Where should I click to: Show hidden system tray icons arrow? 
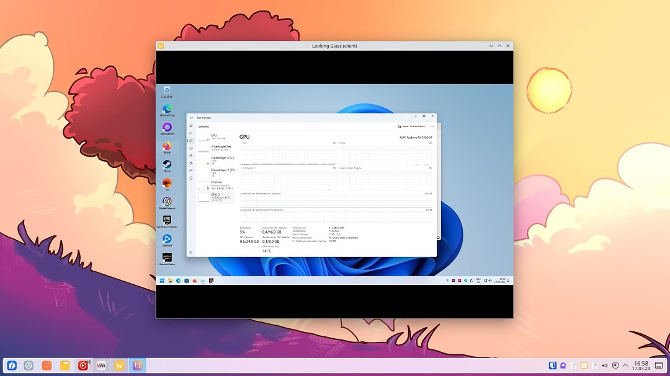[625, 365]
